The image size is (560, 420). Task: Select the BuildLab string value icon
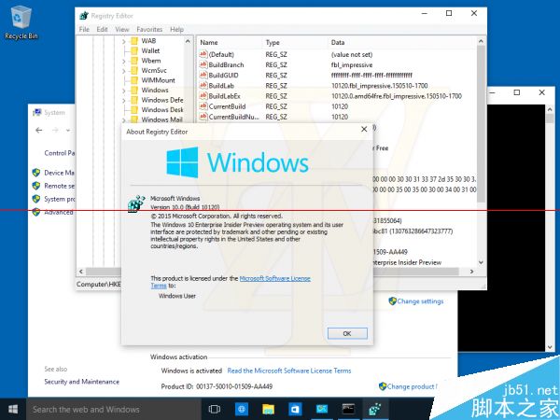click(x=203, y=85)
